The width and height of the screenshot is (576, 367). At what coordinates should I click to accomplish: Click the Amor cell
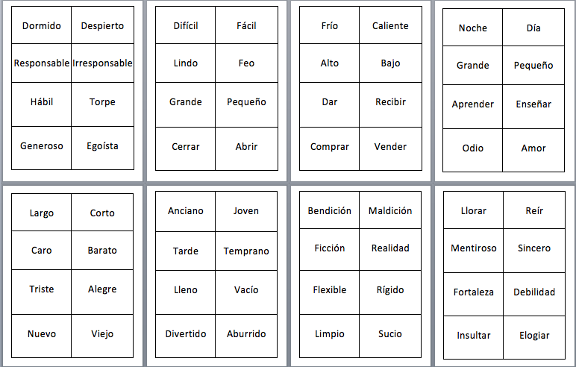pos(533,148)
